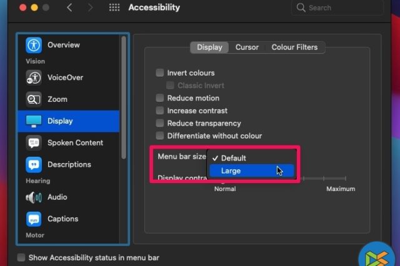The width and height of the screenshot is (400, 266).
Task: Switch to the Cursor tab
Action: 246,47
